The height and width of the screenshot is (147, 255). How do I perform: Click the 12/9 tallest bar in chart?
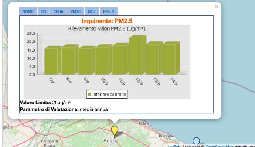[137, 55]
